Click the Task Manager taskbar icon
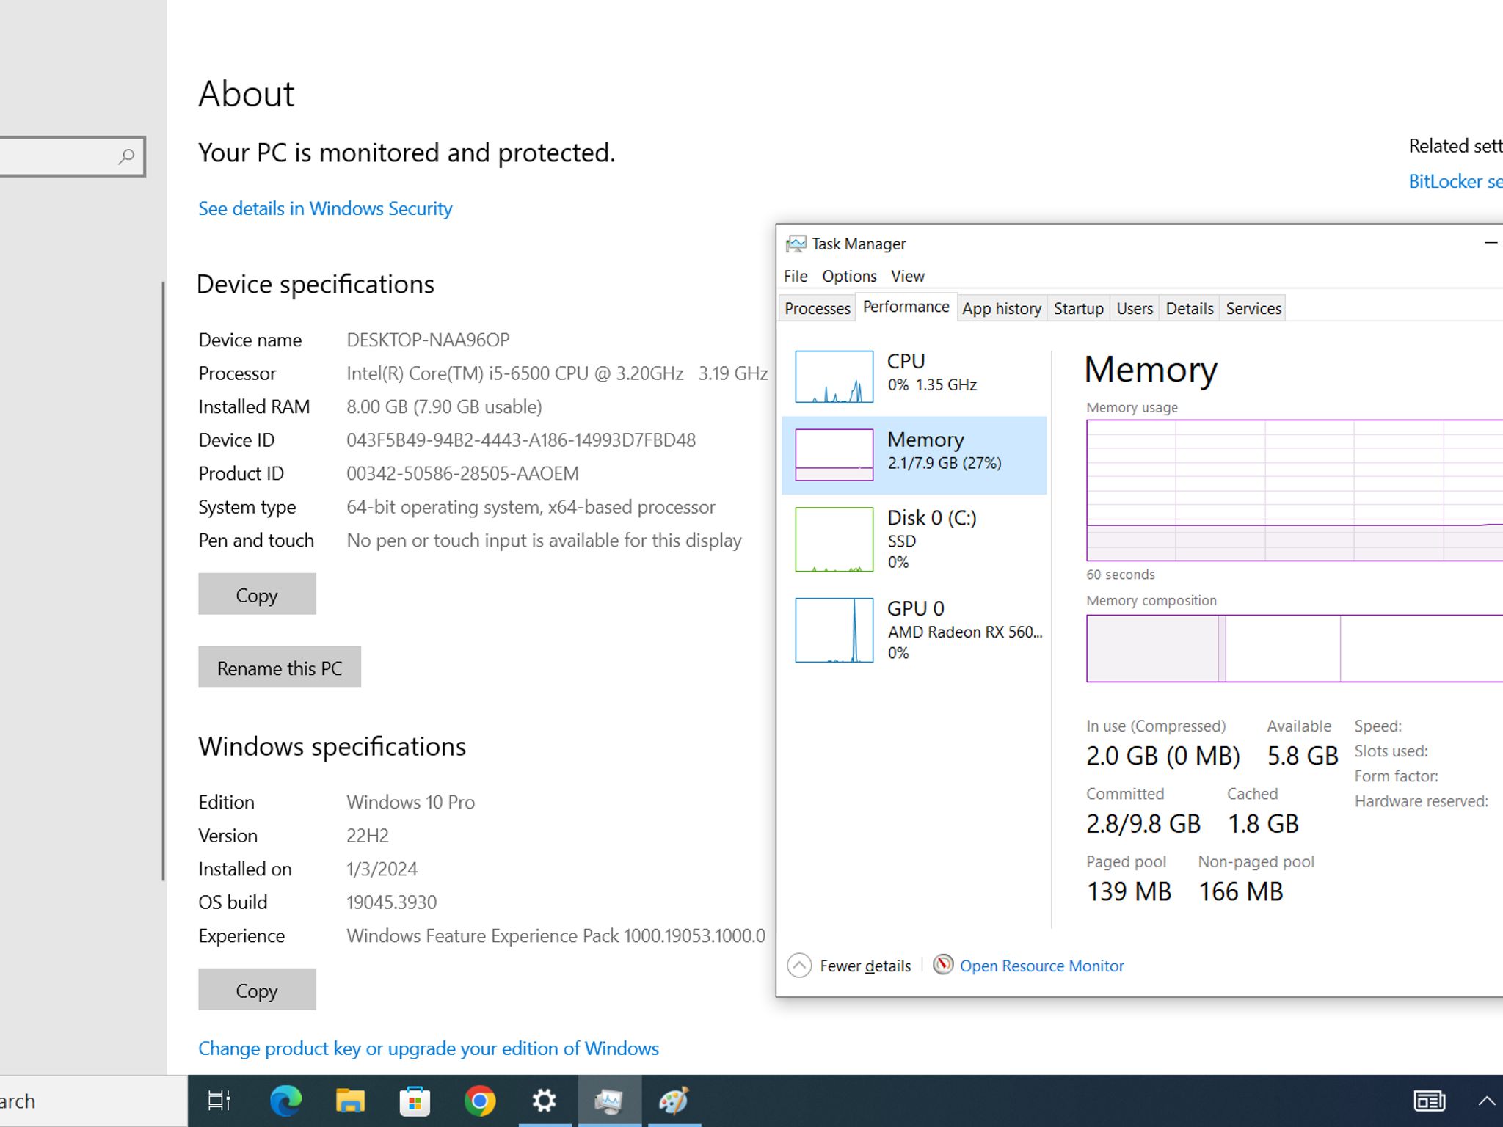The image size is (1503, 1127). (609, 1101)
